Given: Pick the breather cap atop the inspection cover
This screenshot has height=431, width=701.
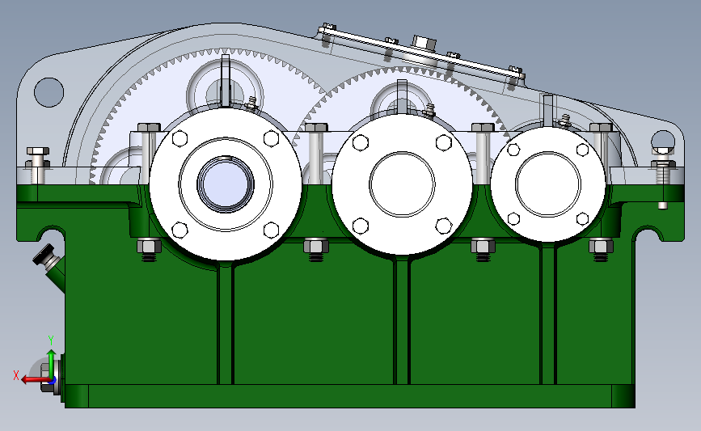Looking at the screenshot, I should click(424, 43).
